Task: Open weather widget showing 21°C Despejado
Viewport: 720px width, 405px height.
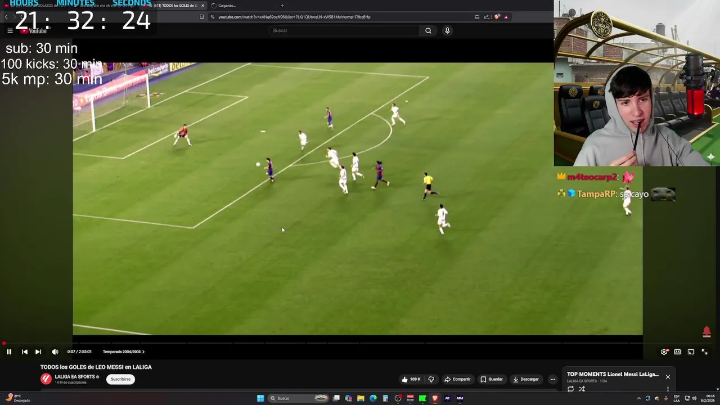Action: (17, 398)
